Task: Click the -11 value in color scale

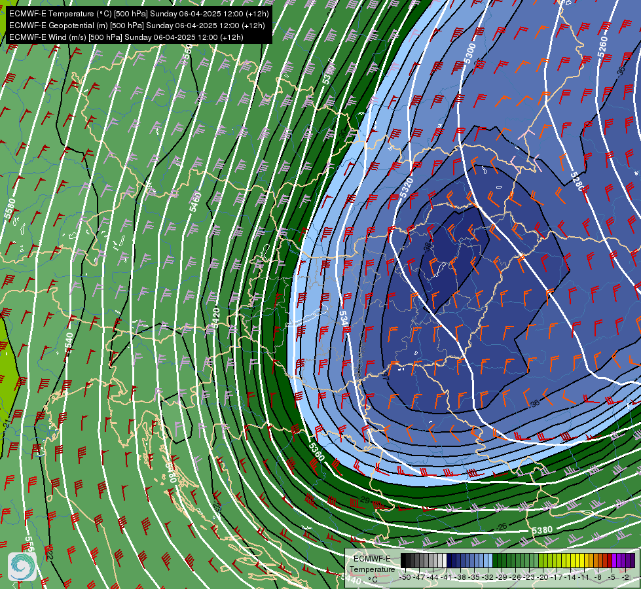Action: pyautogui.click(x=583, y=577)
